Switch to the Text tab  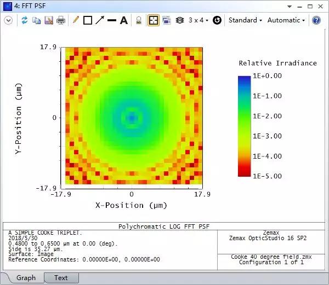61,278
